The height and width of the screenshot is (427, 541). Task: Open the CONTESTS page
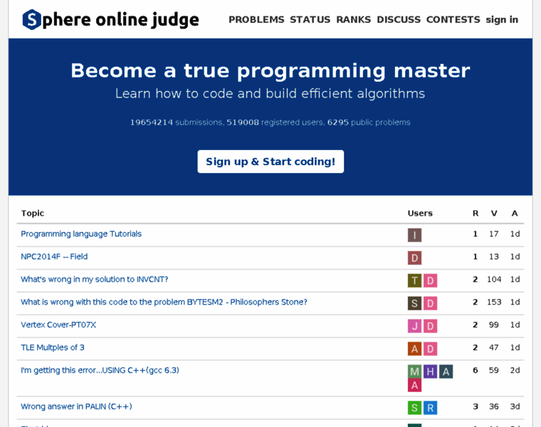pos(453,20)
